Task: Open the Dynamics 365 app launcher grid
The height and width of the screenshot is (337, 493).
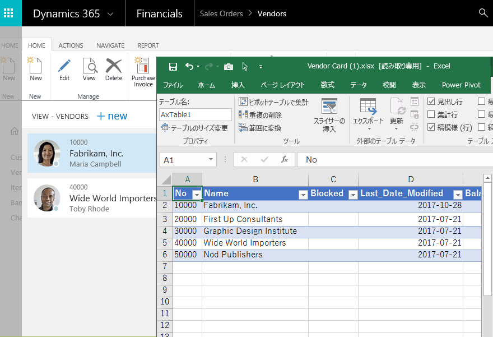Action: [x=8, y=13]
